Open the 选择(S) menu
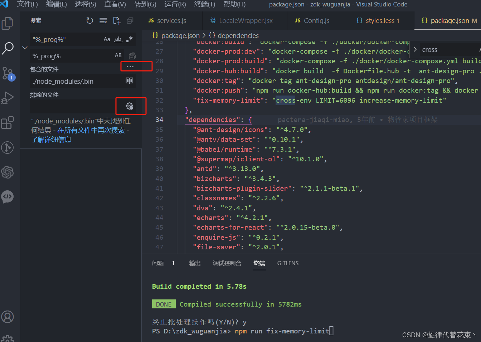This screenshot has height=342, width=481. [85, 4]
